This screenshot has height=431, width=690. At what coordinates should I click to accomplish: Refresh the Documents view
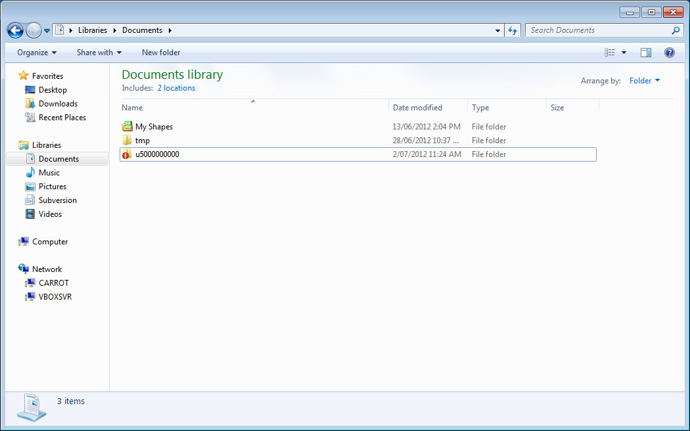tap(513, 30)
